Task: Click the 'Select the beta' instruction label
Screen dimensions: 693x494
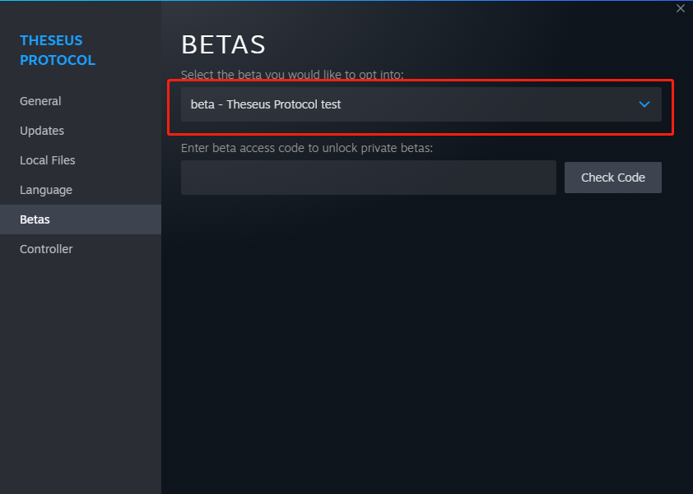Action: (x=292, y=75)
